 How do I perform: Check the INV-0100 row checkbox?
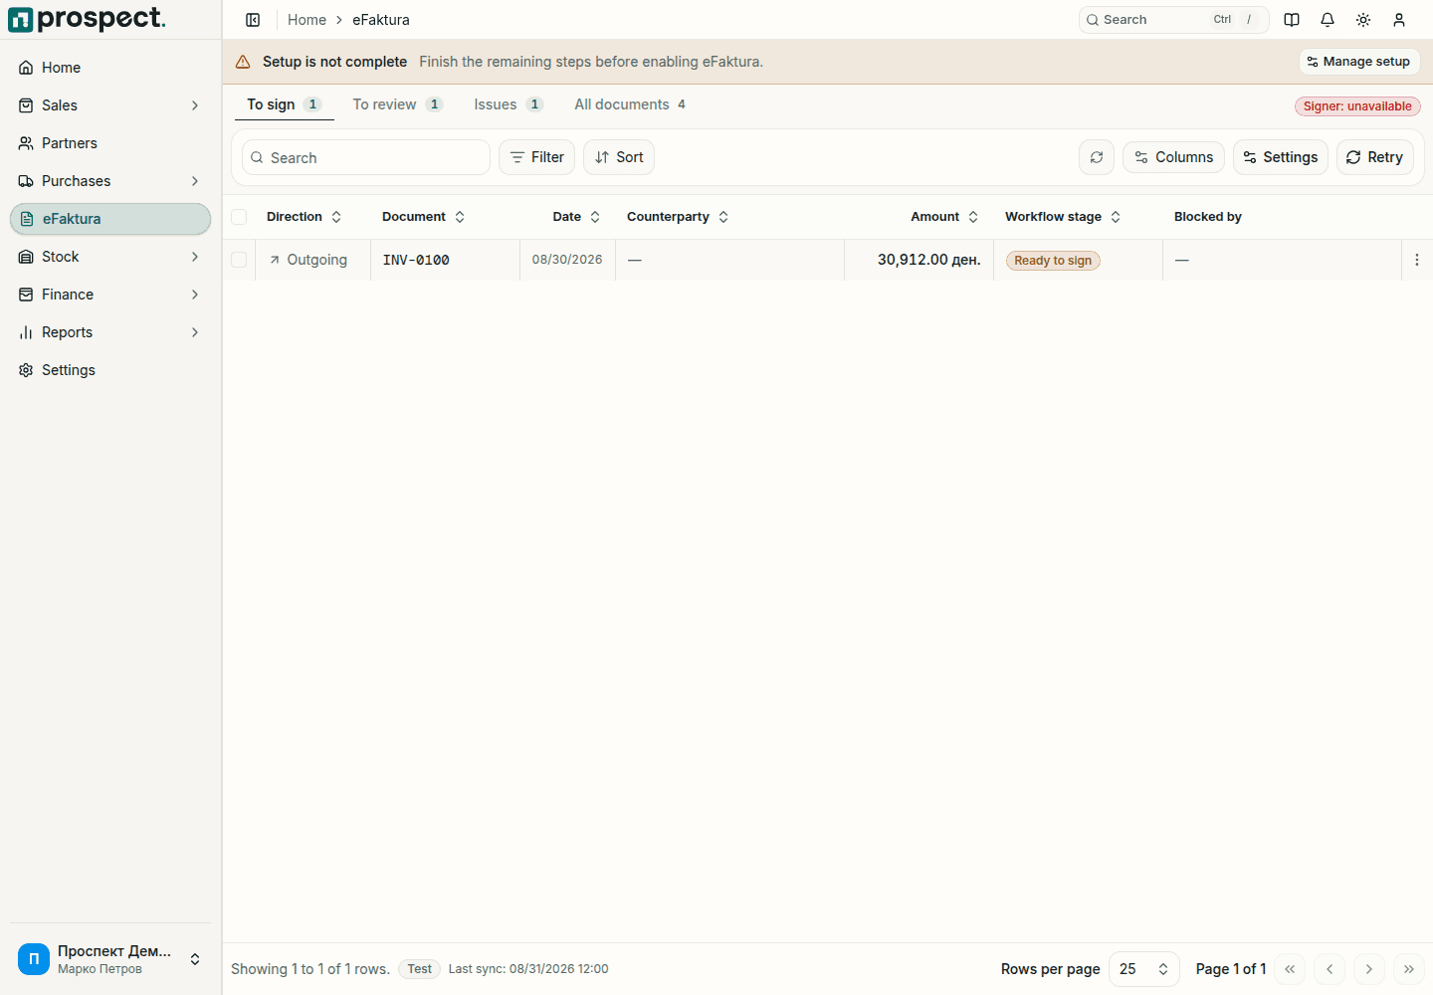click(239, 260)
